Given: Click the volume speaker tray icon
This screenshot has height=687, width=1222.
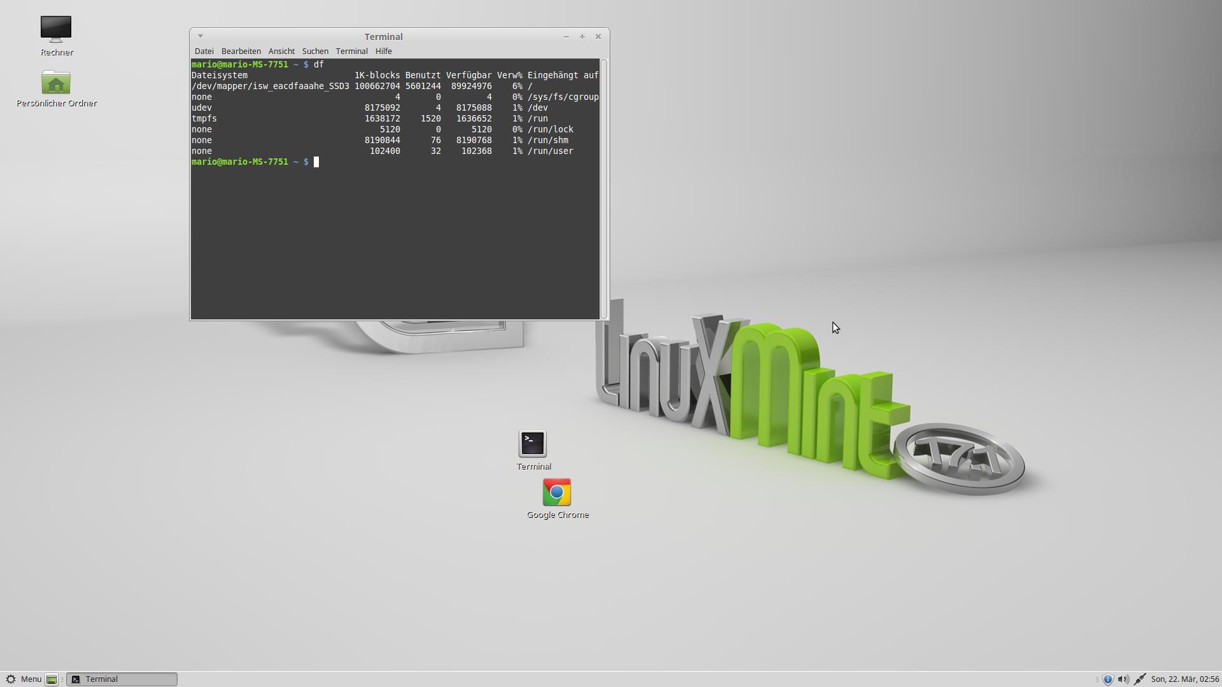Looking at the screenshot, I should (x=1123, y=679).
